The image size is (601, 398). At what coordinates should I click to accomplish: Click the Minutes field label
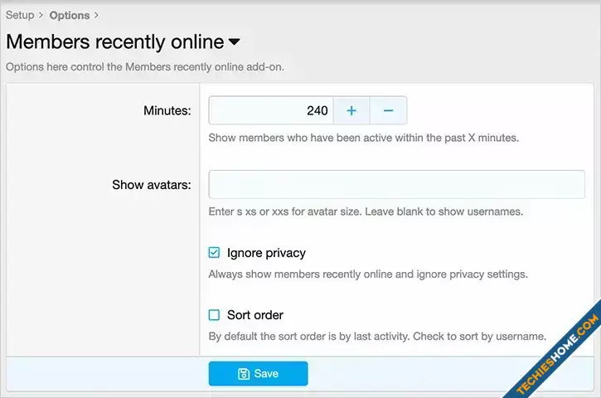tap(167, 110)
